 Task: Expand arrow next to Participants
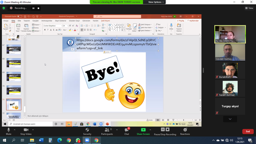(x=117, y=130)
